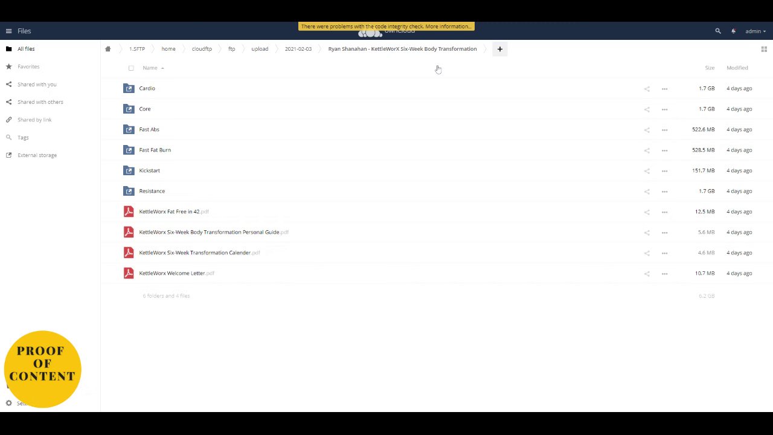Go to home folder breadcrumb icon

(107, 49)
